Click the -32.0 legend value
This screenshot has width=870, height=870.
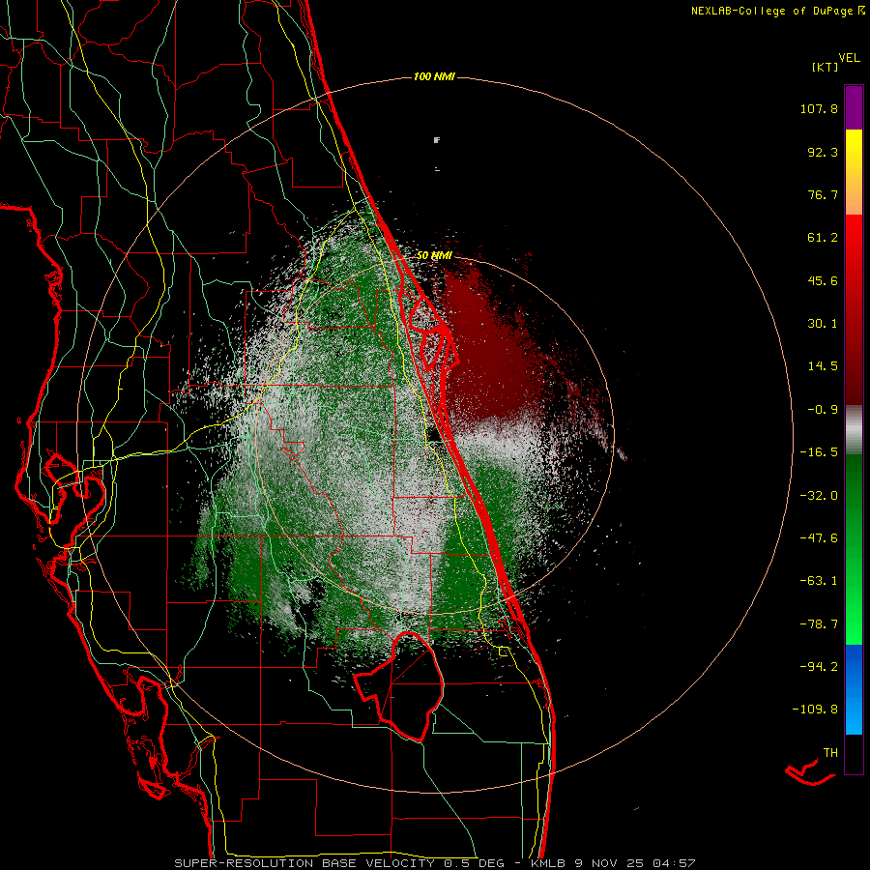pos(819,496)
